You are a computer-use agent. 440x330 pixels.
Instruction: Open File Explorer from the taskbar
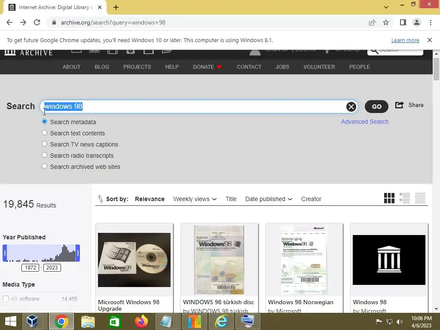pyautogui.click(x=88, y=321)
